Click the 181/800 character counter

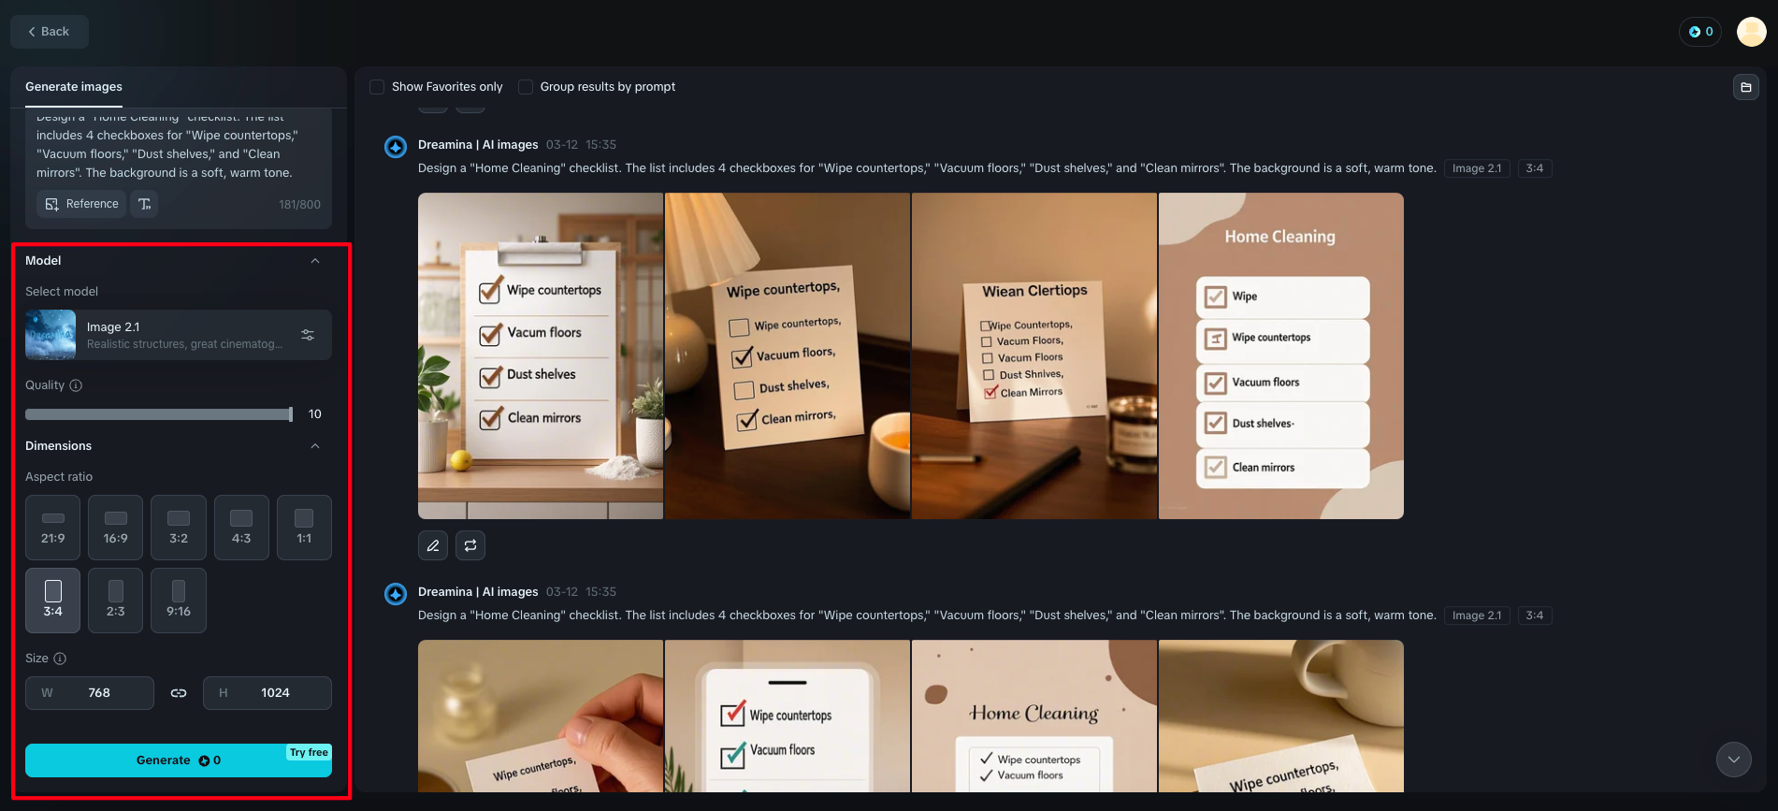(299, 205)
